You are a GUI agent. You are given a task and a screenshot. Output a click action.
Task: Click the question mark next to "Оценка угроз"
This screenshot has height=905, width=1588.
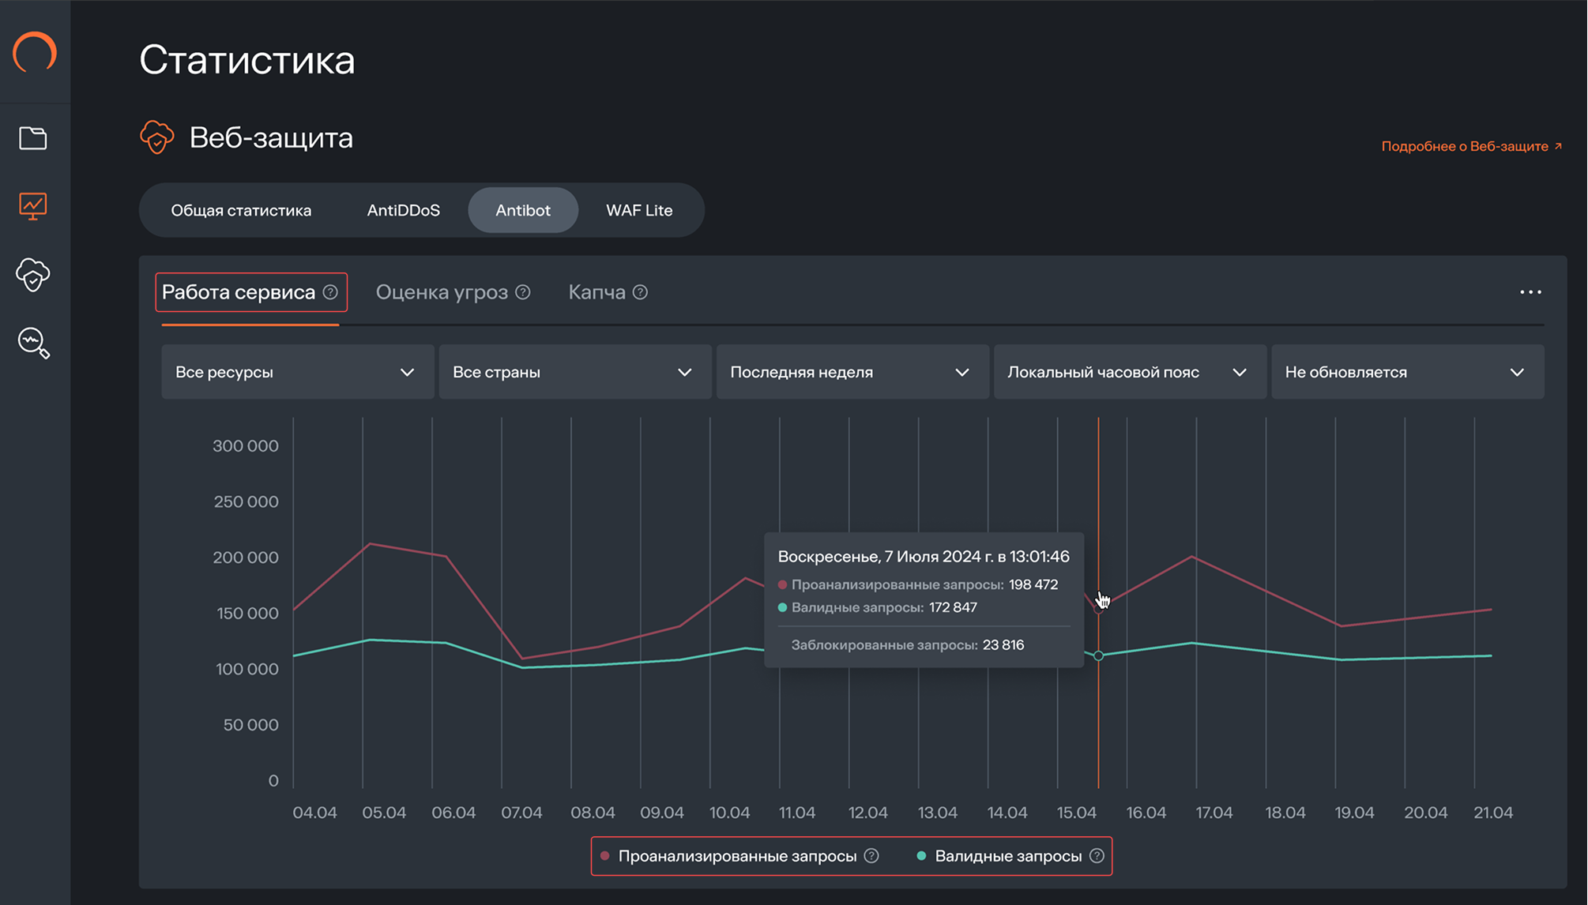523,291
